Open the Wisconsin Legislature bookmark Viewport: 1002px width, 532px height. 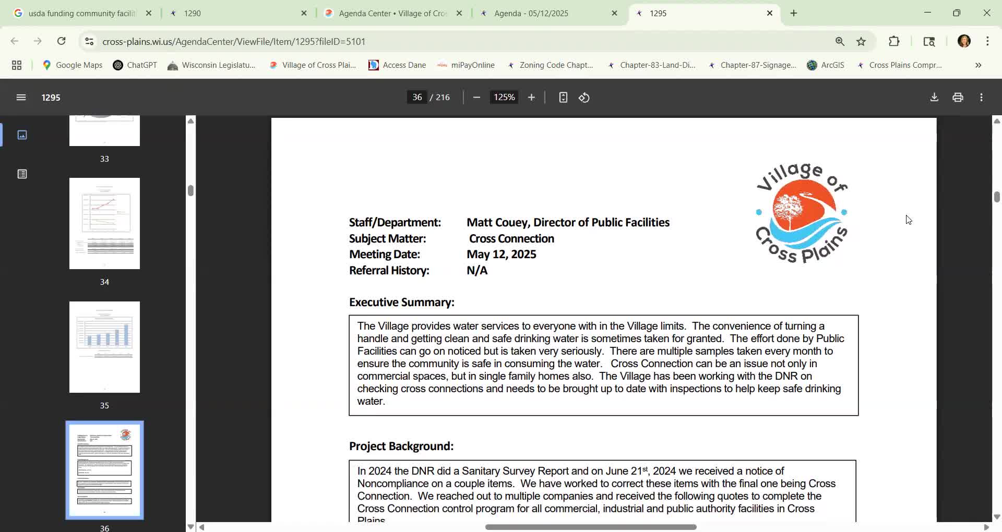[x=211, y=65]
